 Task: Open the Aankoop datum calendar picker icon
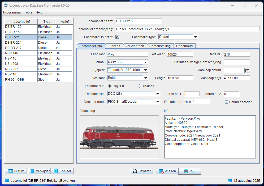point(247,70)
